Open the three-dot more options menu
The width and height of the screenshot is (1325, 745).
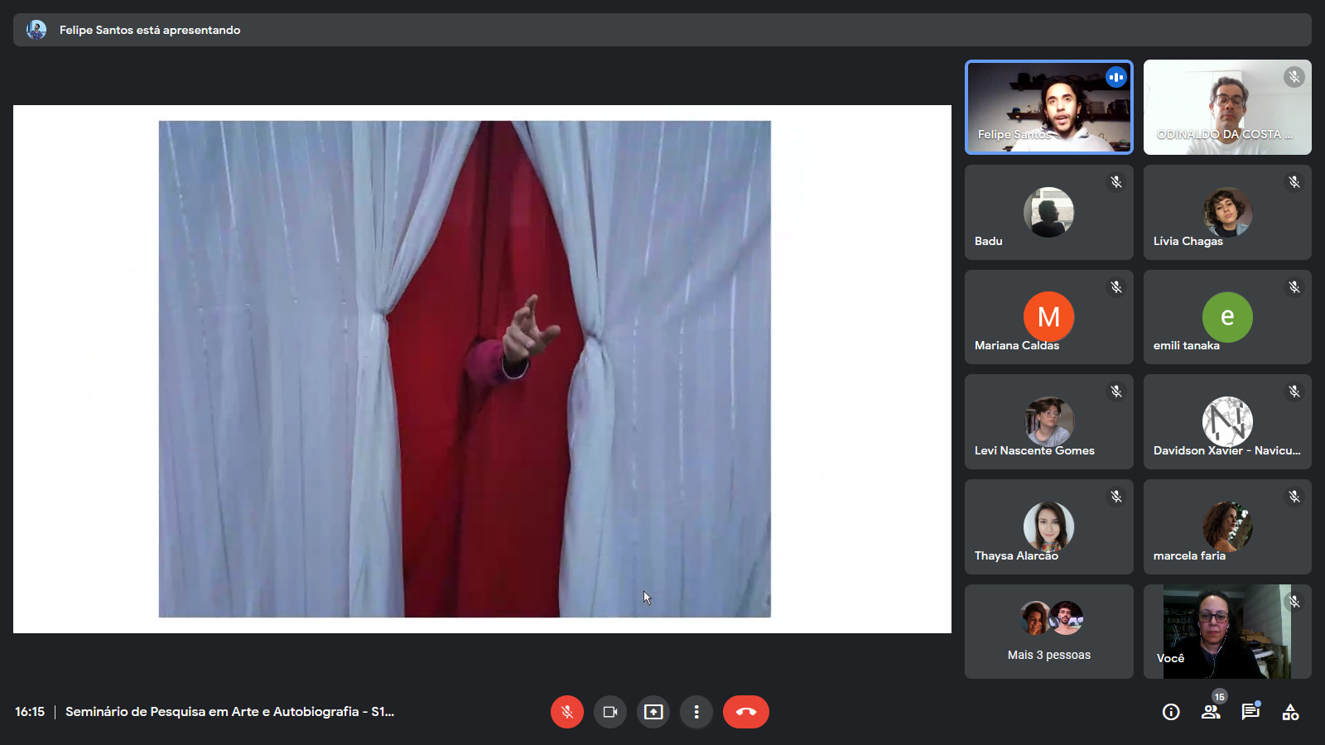696,712
